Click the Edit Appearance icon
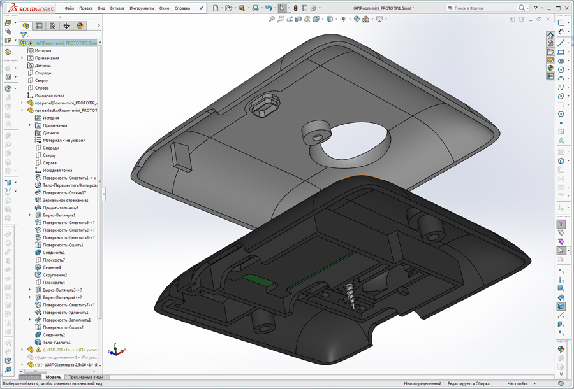 pyautogui.click(x=357, y=20)
